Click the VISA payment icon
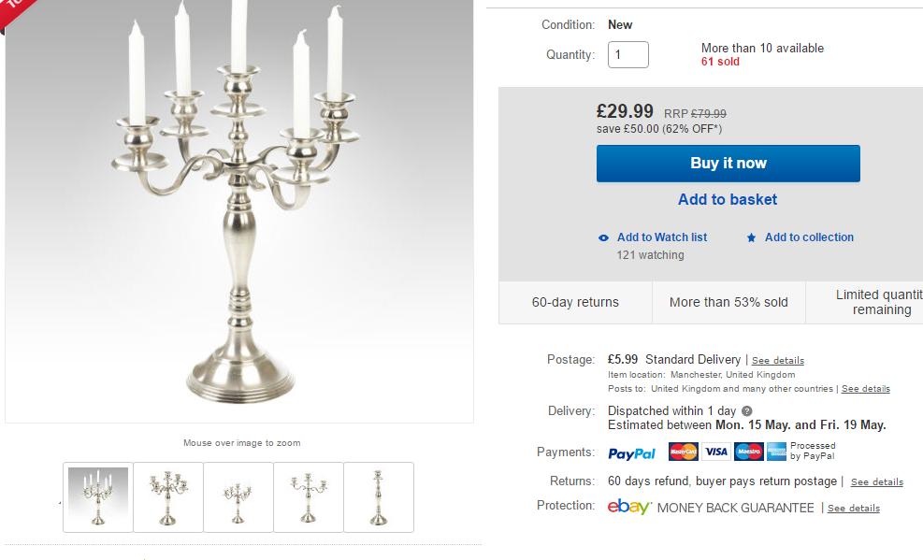This screenshot has height=560, width=923. (x=716, y=452)
